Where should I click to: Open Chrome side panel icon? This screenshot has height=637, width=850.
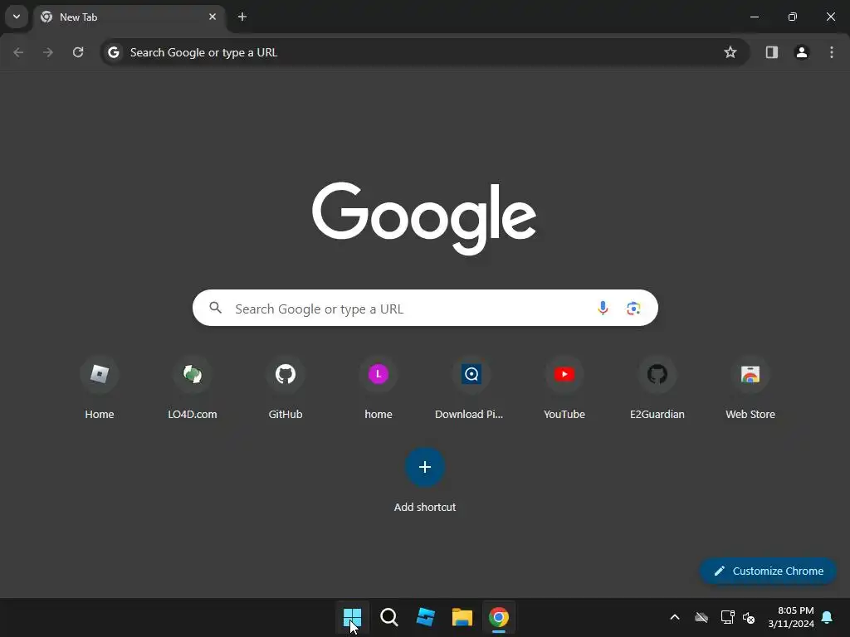(771, 52)
